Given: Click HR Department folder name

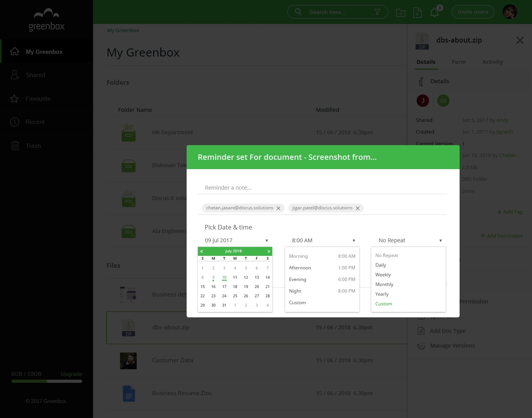Looking at the screenshot, I should point(173,132).
